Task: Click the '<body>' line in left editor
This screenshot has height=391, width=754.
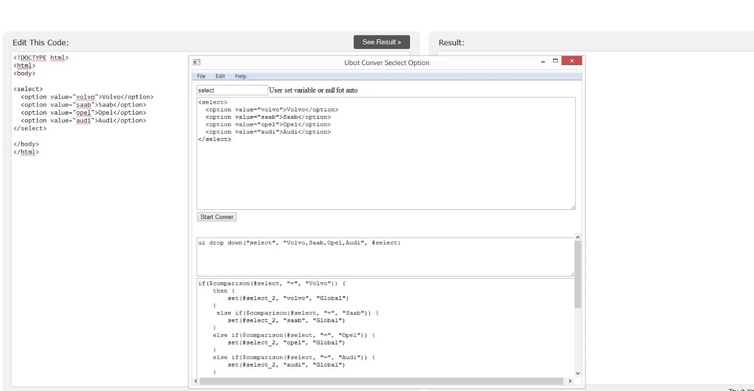Action: (25, 73)
